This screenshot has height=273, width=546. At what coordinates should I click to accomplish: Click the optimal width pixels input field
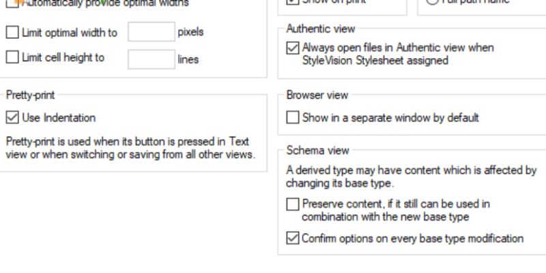(152, 31)
